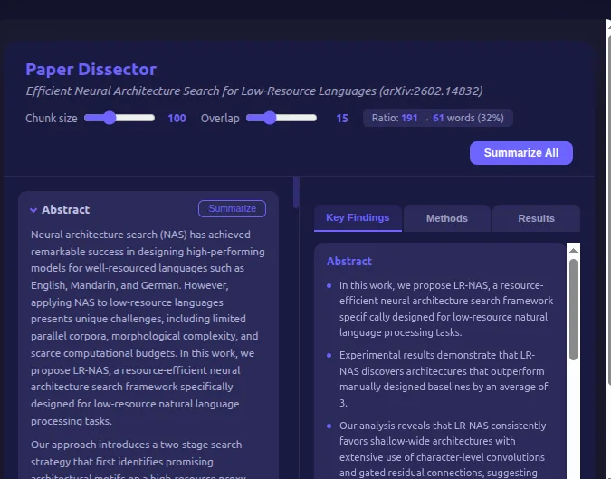Click the 'Abstract' heading in left pane
This screenshot has width=611, height=479.
click(65, 210)
